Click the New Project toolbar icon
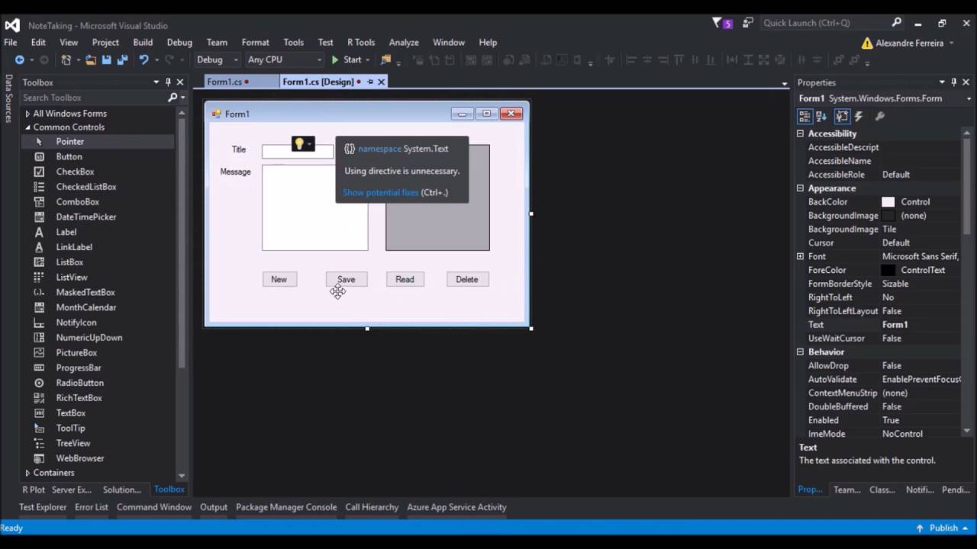This screenshot has height=549, width=977. click(66, 59)
